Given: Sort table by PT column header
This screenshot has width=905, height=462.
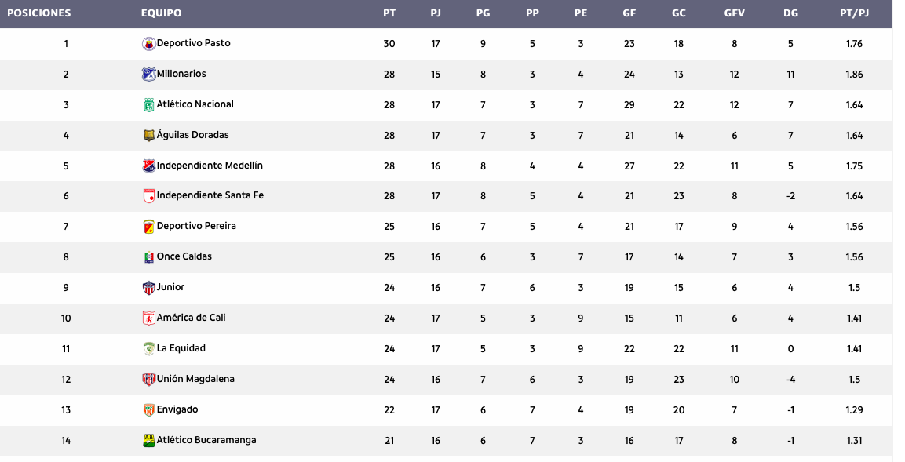Looking at the screenshot, I should (x=389, y=13).
